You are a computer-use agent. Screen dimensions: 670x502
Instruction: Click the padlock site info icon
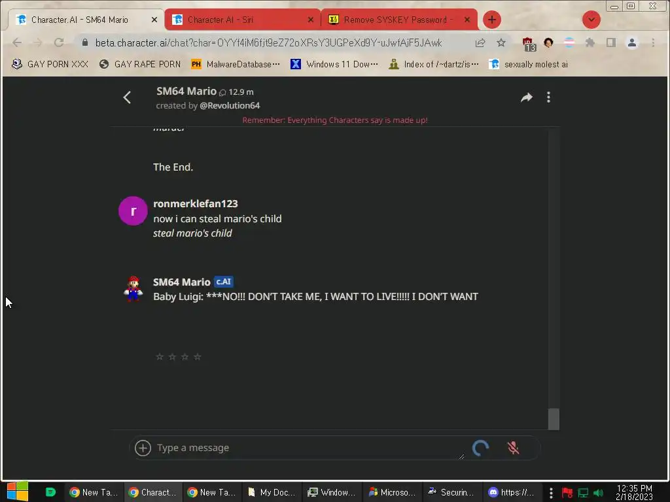84,42
